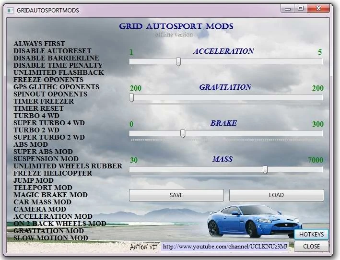Click the GRIDAUTOSPORTMODS title bar app icon
This screenshot has height=260, width=340.
(10, 11)
